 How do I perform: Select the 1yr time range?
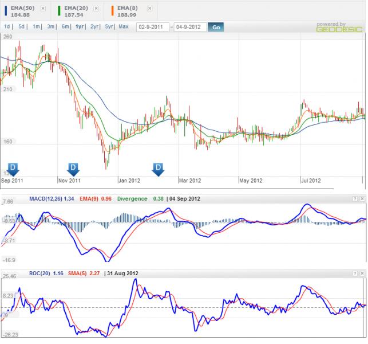click(80, 26)
